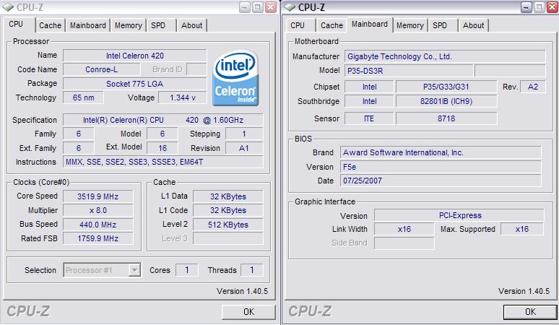This screenshot has height=325, width=559.
Task: Click the sensor '8718' value
Action: coord(446,118)
